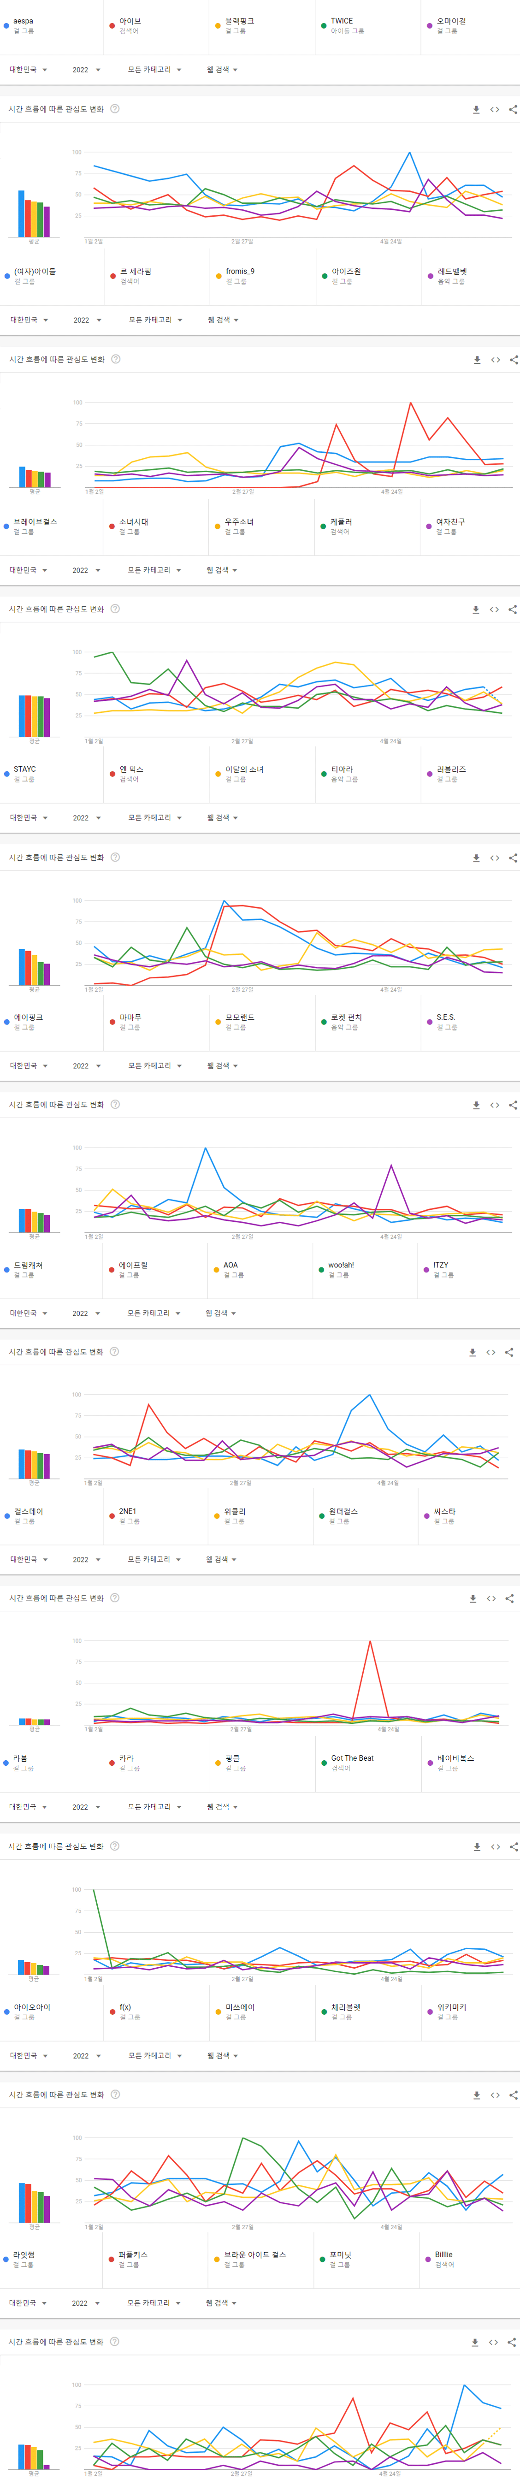This screenshot has height=2479, width=520.
Task: Open 웹 검색 dropdown below the 블랙핑크 row
Action: click(223, 70)
